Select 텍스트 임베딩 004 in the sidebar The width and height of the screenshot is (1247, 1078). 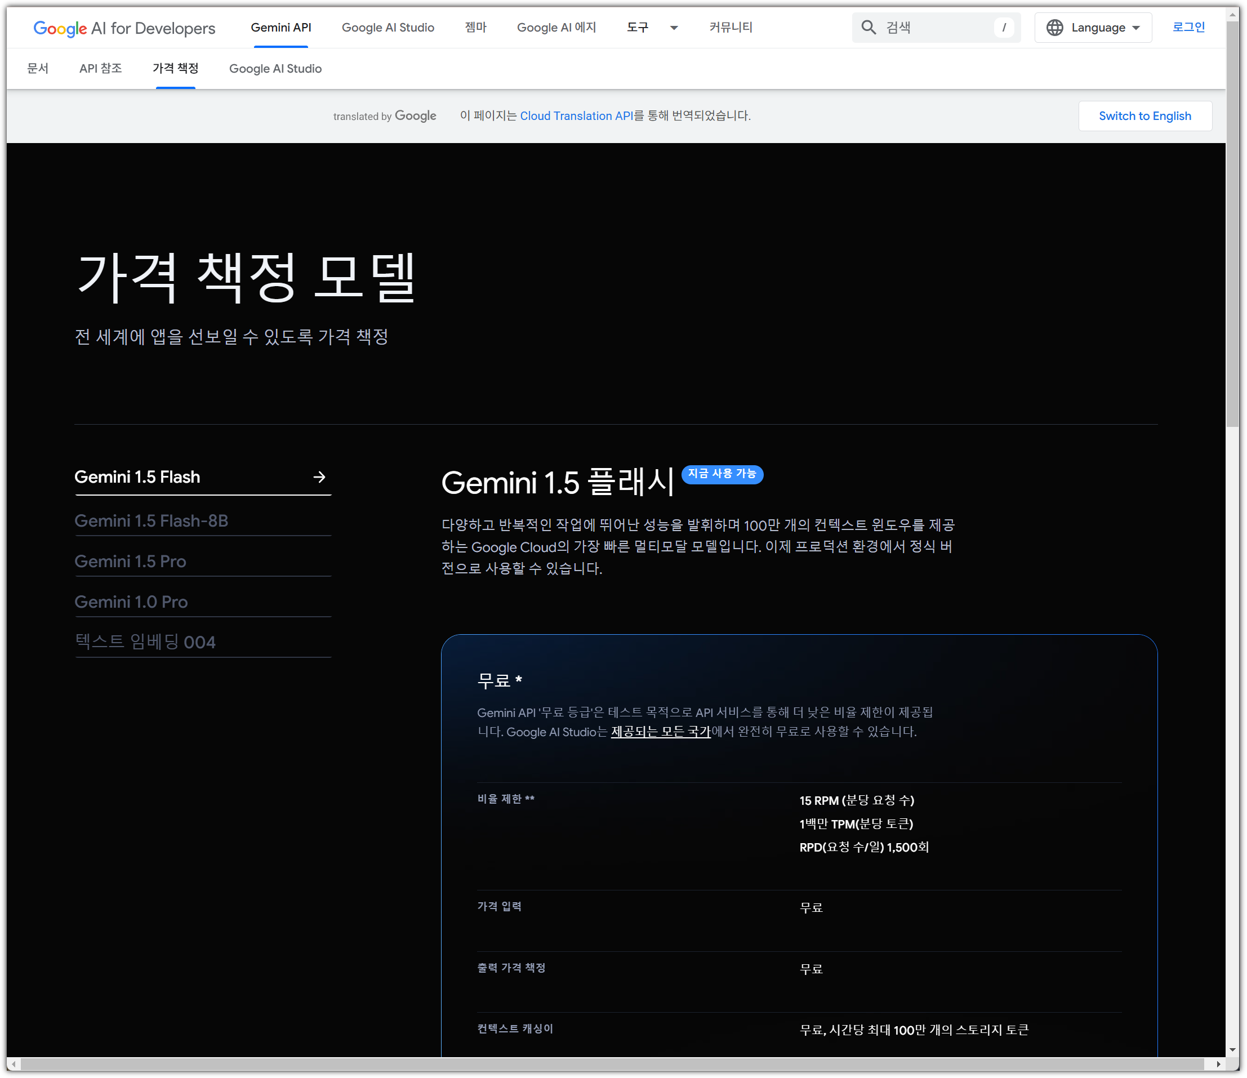[145, 642]
